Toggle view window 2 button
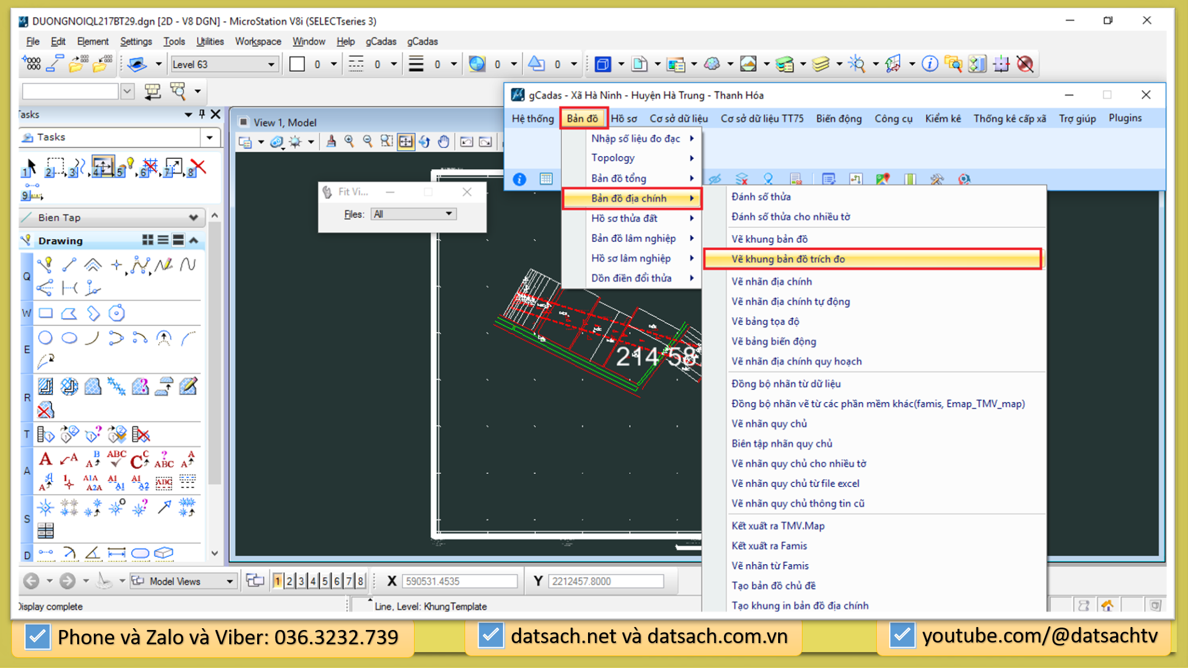Screen dimensions: 1188x668 tap(289, 581)
